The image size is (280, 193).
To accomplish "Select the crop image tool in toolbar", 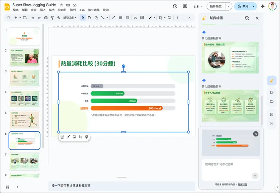I will coord(160,18).
